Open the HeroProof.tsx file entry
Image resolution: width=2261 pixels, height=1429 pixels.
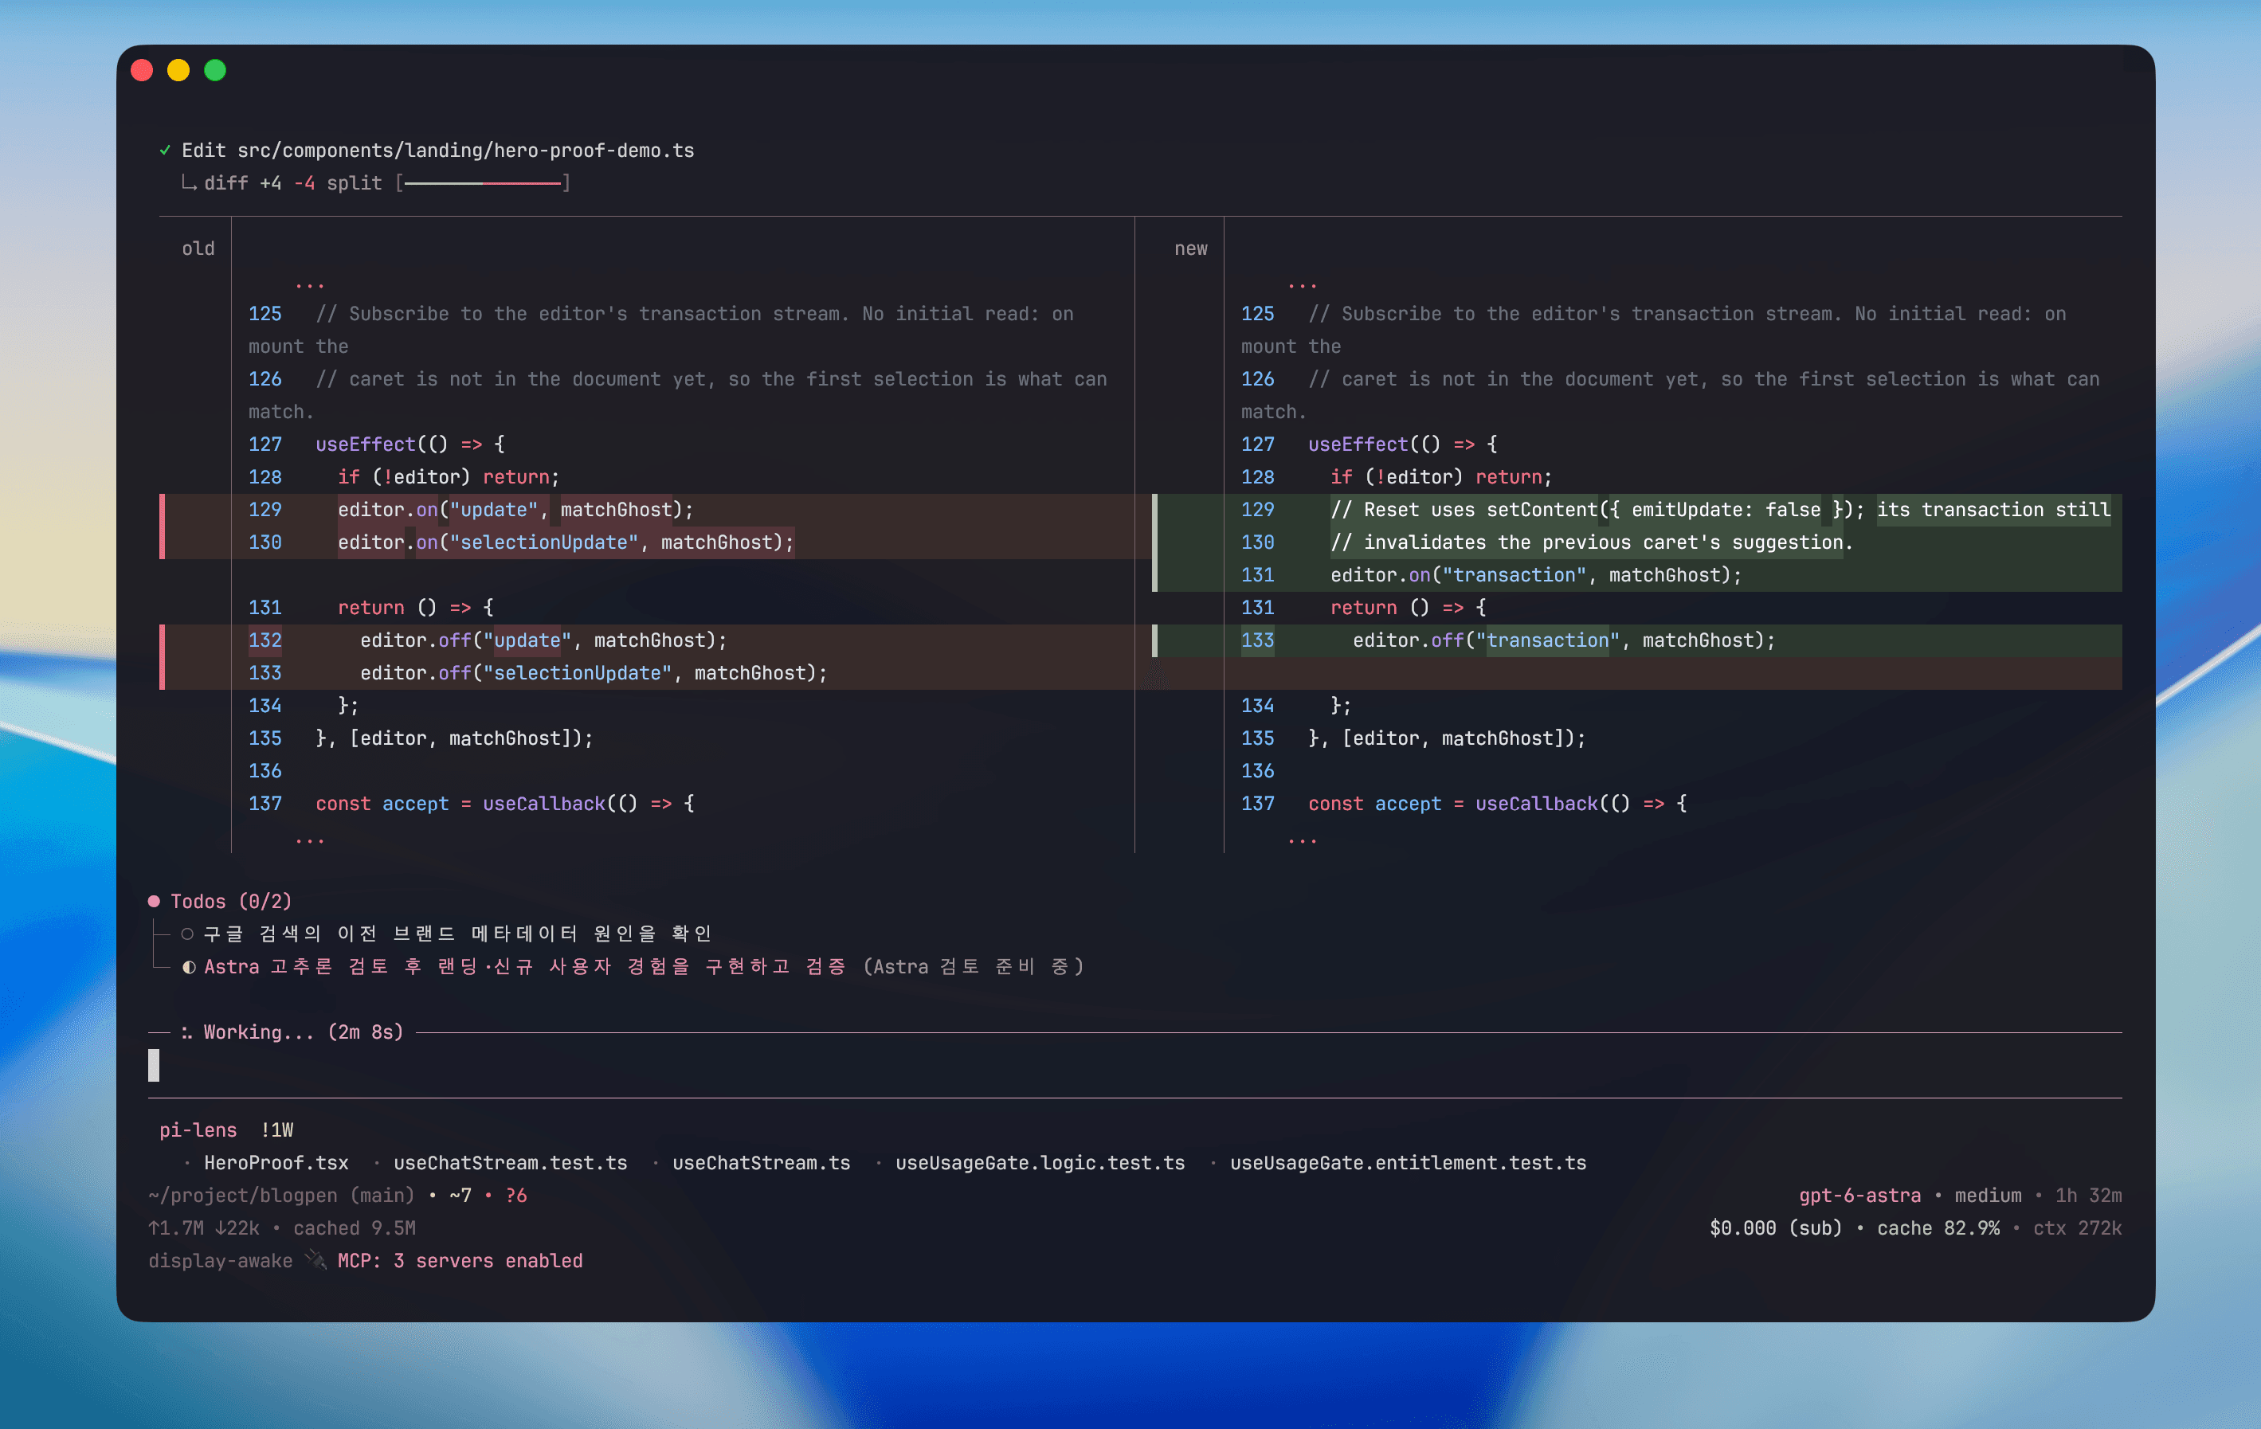click(x=276, y=1163)
